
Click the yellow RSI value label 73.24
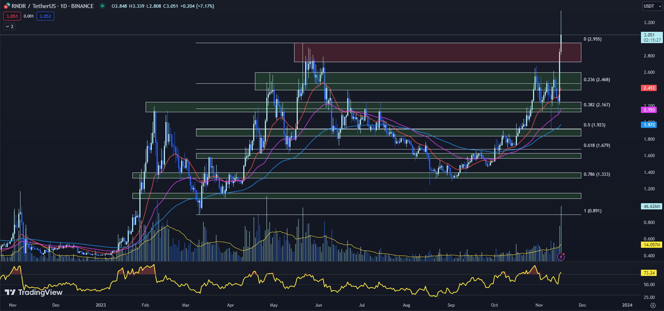[x=649, y=273]
